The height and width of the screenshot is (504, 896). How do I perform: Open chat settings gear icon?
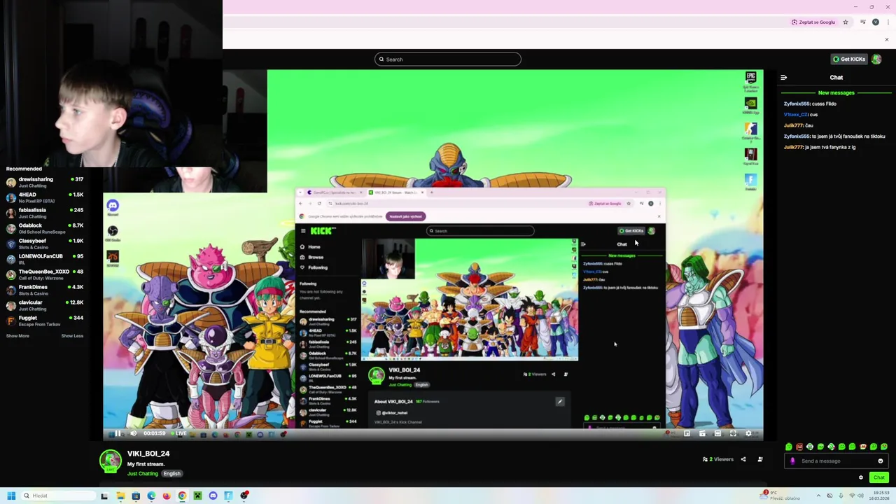(861, 477)
